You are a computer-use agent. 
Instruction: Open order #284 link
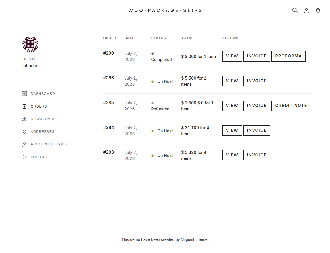(x=108, y=127)
